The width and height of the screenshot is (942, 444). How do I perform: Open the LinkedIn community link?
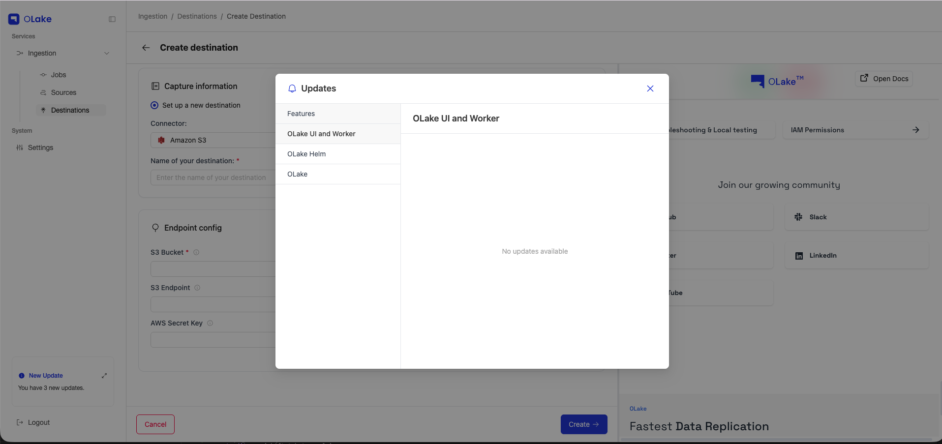pyautogui.click(x=857, y=255)
